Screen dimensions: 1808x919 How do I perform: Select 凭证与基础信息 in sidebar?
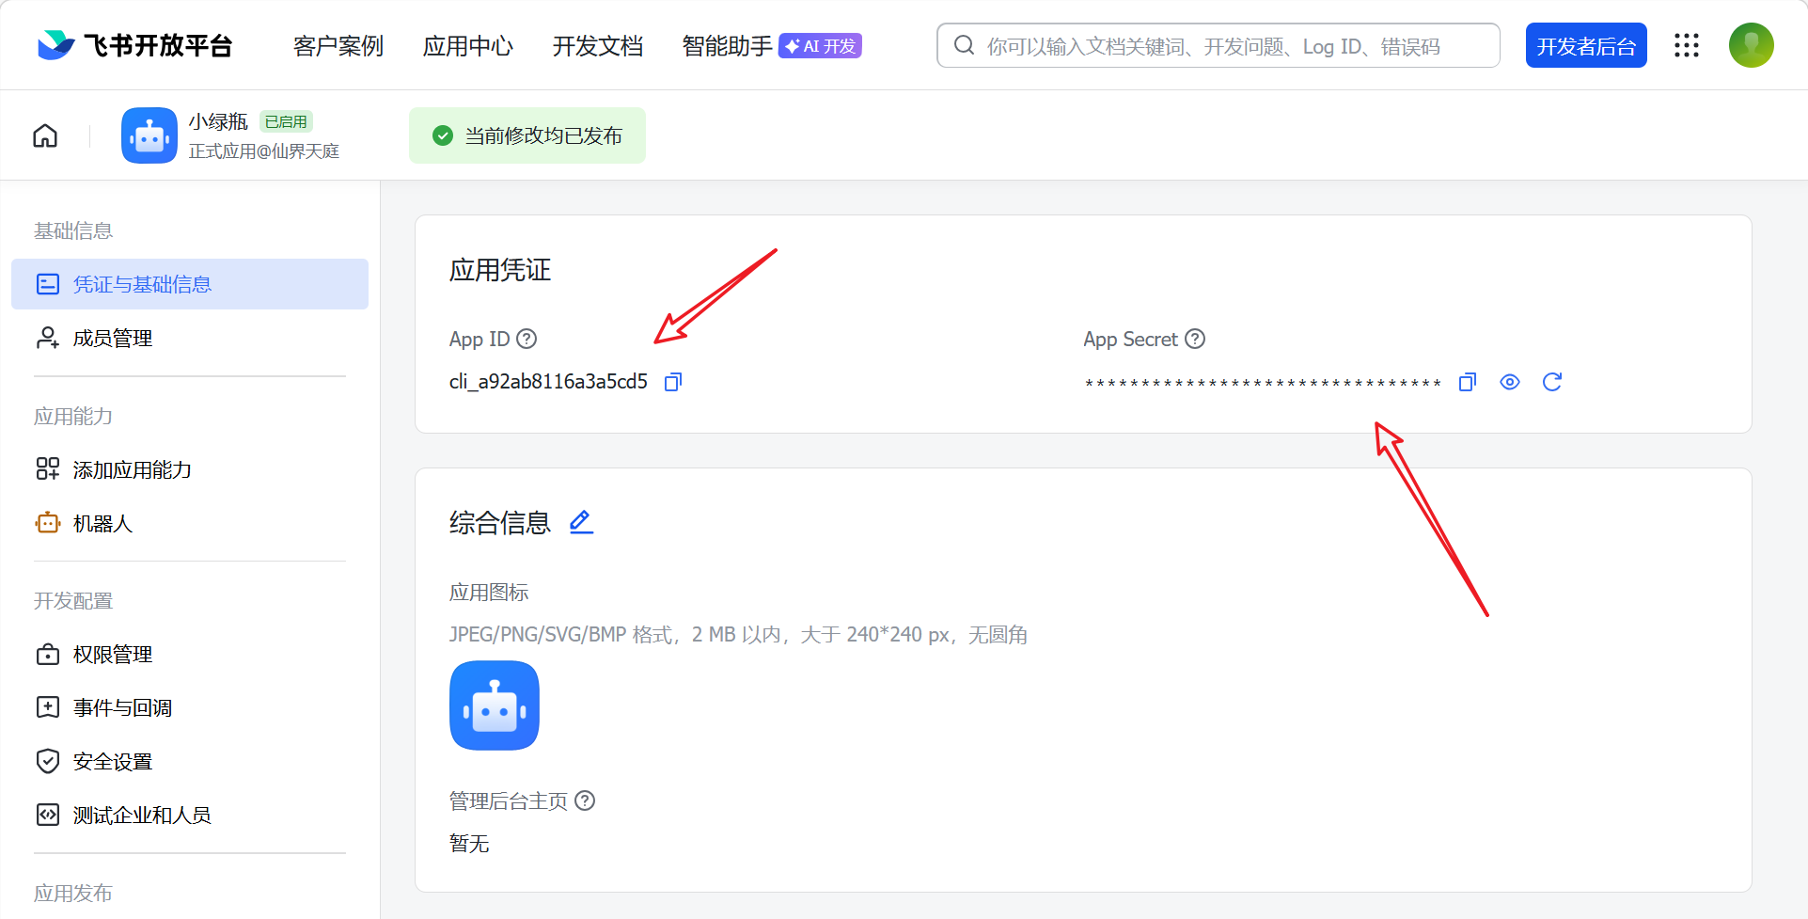point(142,283)
